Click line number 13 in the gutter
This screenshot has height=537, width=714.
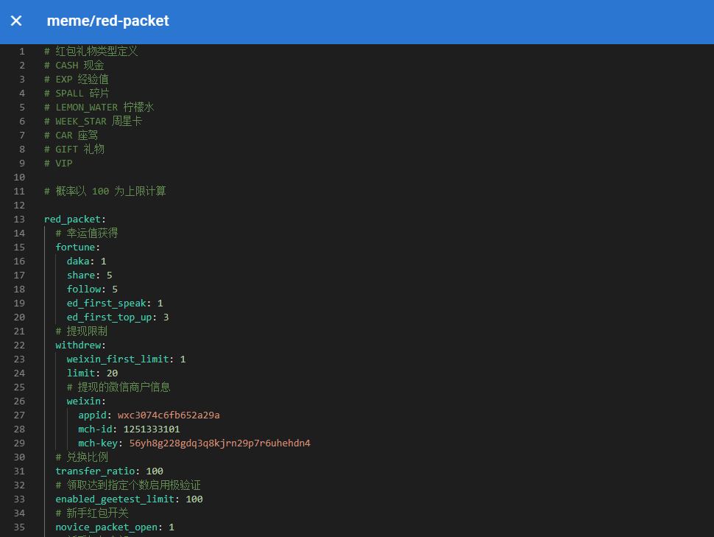point(19,219)
